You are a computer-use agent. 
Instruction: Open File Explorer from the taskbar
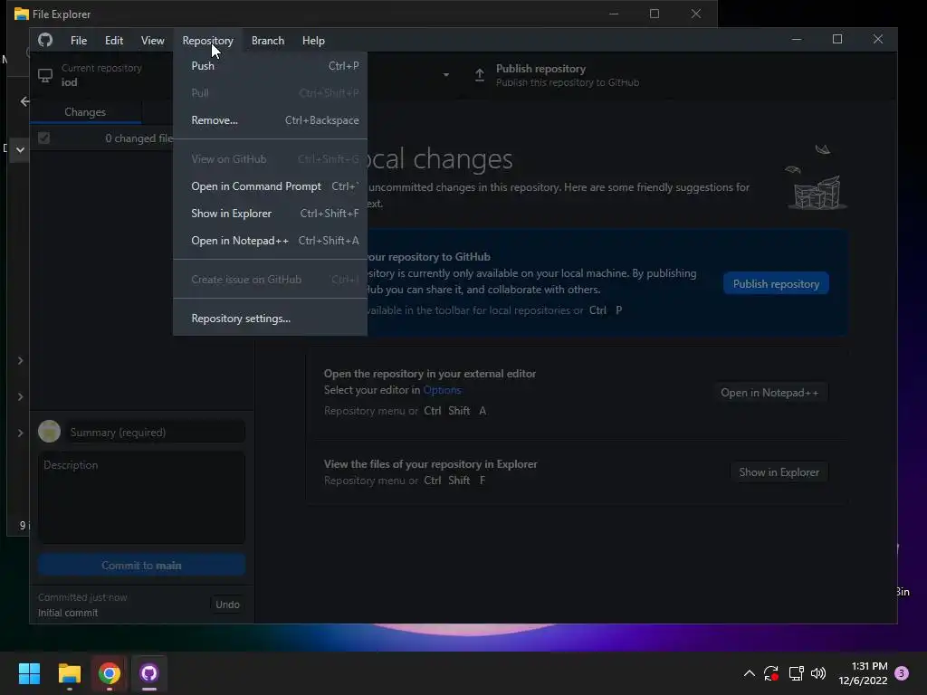[x=69, y=673]
